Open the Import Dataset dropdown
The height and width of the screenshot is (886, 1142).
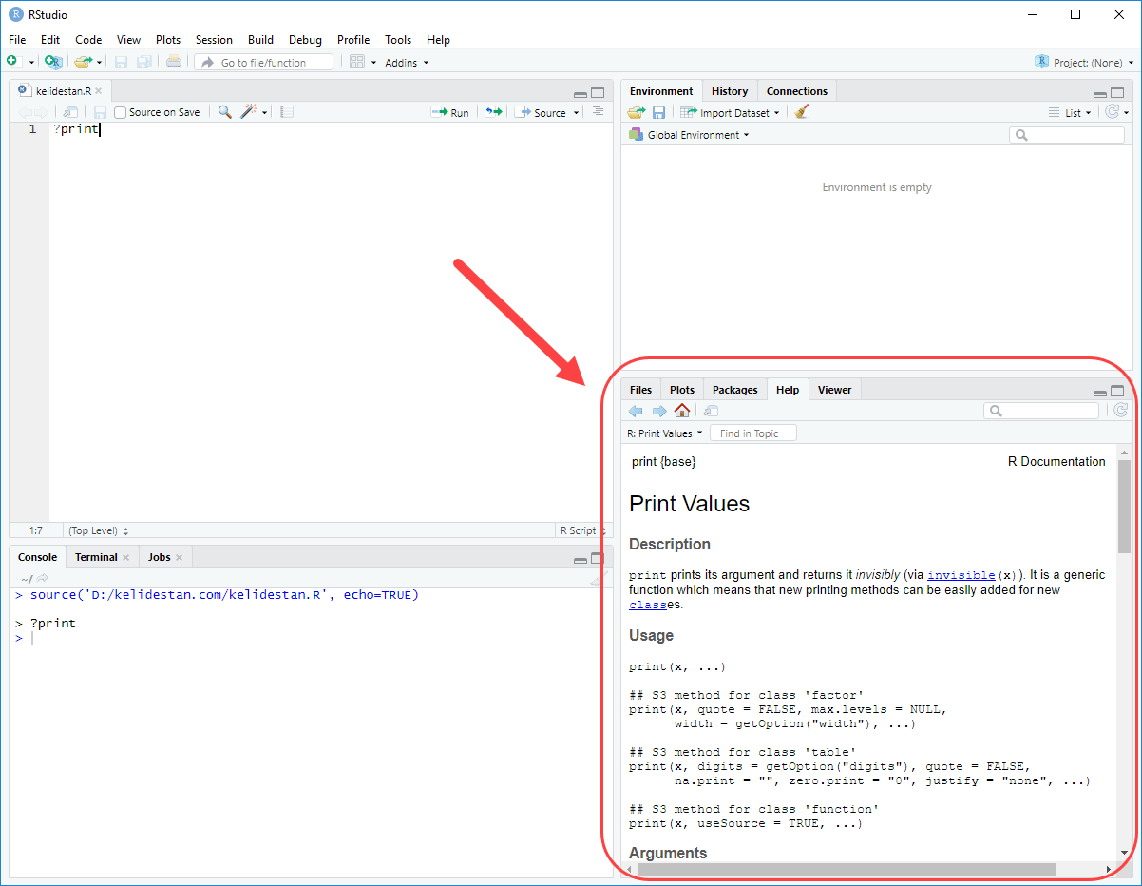(730, 112)
